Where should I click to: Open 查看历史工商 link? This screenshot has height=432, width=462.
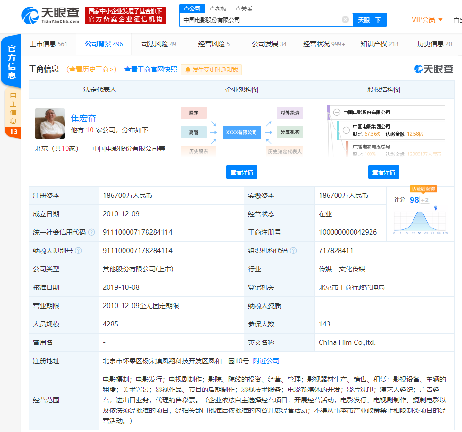91,70
